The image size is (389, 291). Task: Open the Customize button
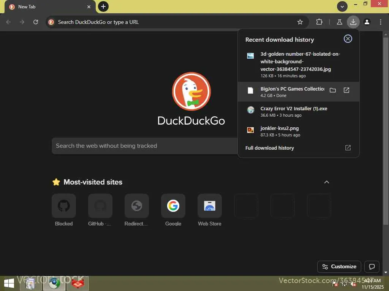pos(339,266)
